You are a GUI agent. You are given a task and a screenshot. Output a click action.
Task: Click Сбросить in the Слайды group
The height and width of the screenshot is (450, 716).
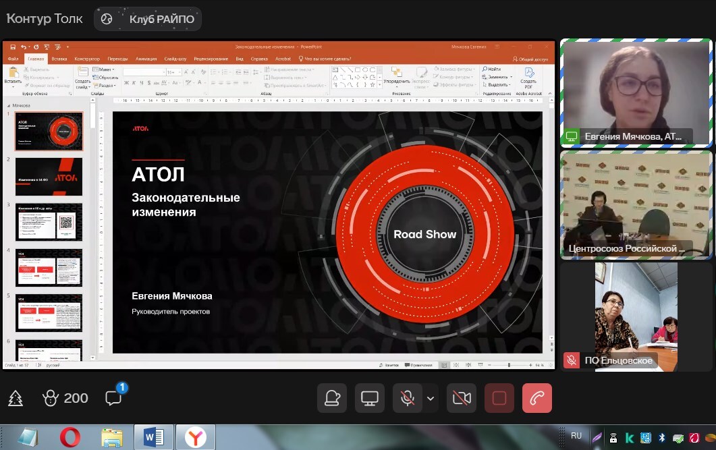tap(105, 78)
